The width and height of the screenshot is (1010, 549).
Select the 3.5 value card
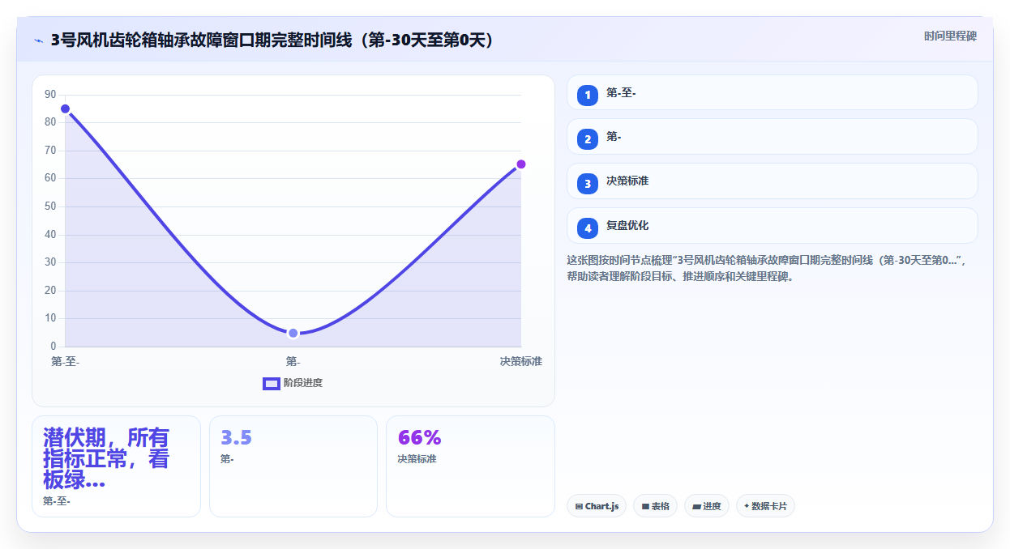click(293, 466)
